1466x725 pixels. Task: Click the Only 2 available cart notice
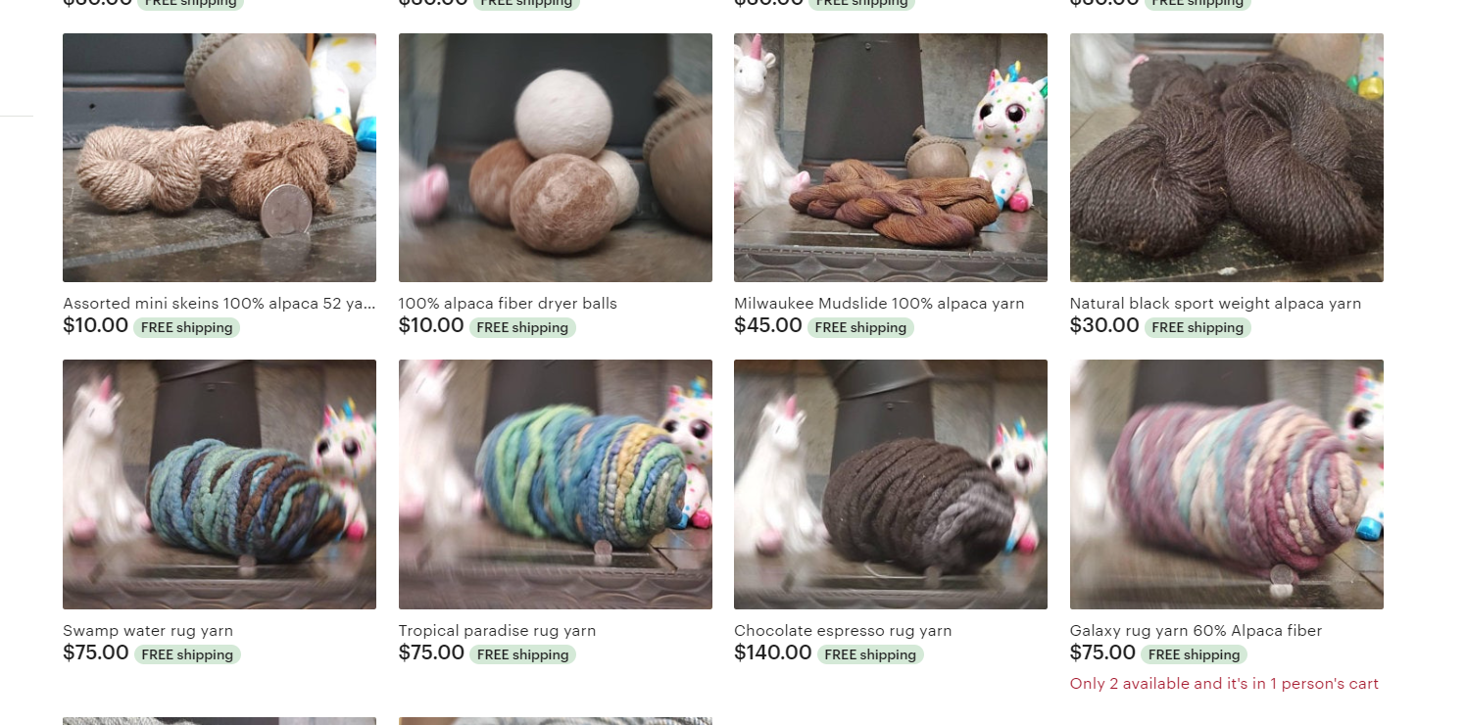(1224, 684)
